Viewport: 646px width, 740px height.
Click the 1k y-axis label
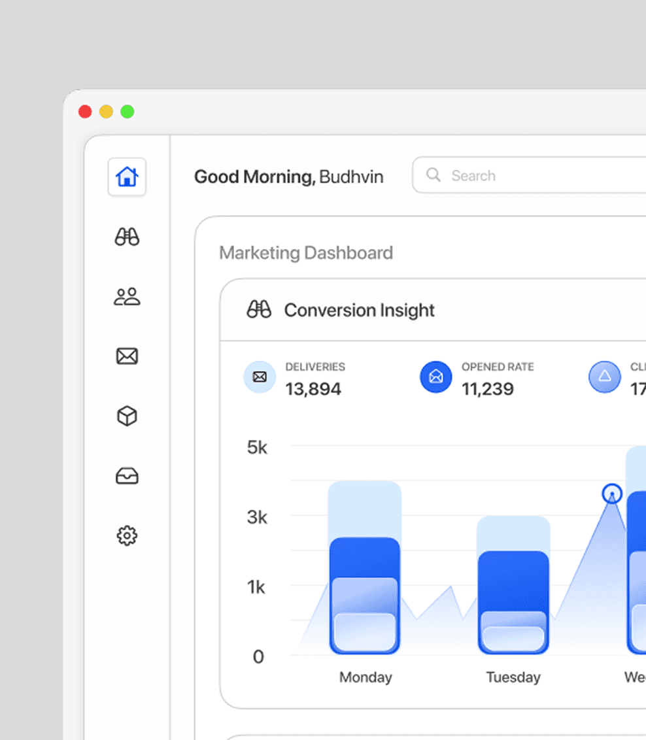tap(256, 587)
